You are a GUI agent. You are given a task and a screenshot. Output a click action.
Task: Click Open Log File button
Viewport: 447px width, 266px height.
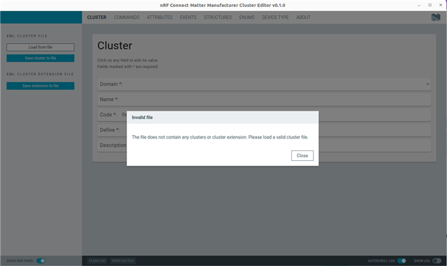click(x=123, y=261)
